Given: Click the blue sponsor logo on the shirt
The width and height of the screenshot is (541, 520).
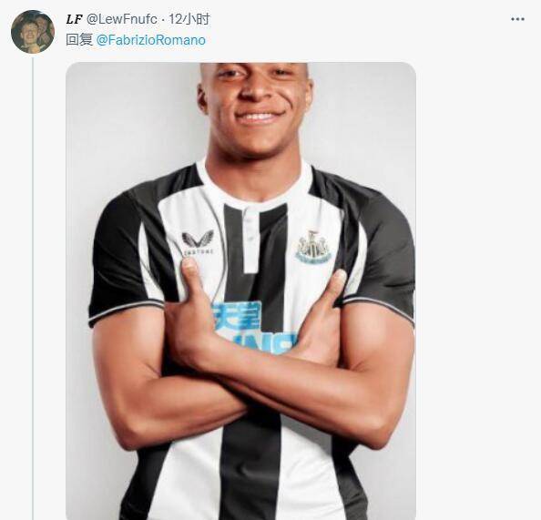Looking at the screenshot, I should pos(253,328).
